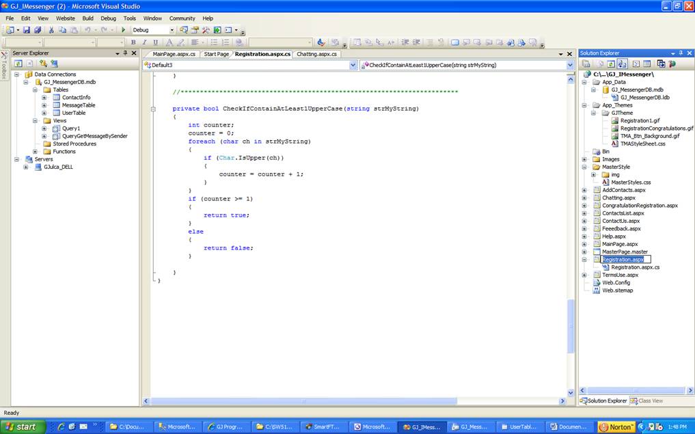Expand the Tables node in Server Explorer
This screenshot has width=695, height=434.
coord(36,90)
